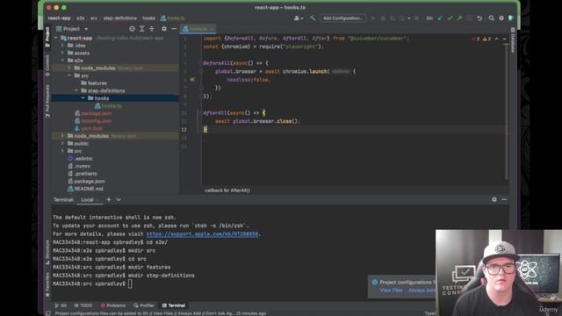Click the Git commit checkmark icon
The height and width of the screenshot is (316, 562).
[450, 18]
